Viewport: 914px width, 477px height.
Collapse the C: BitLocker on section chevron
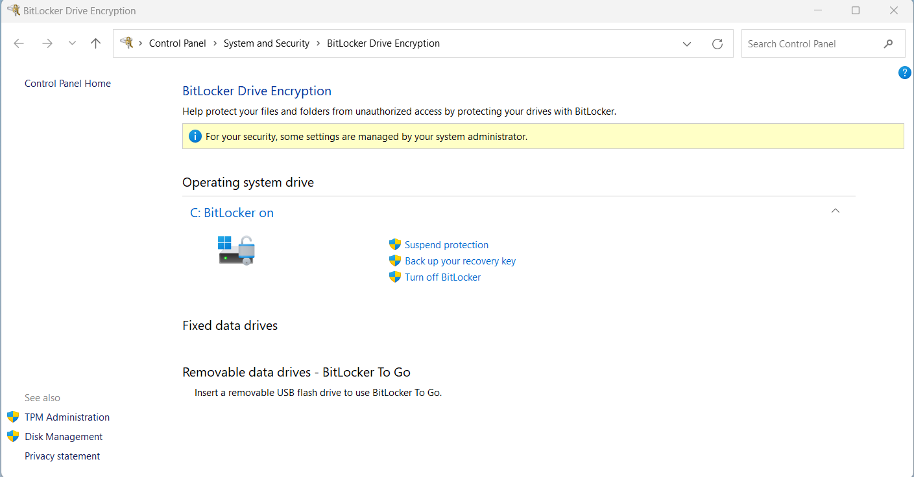tap(836, 211)
